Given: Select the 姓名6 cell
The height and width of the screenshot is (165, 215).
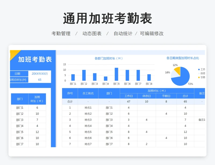Looking at the screenshot, I should (x=88, y=138).
